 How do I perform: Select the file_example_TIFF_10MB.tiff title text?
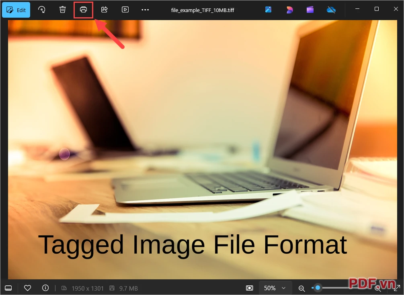click(203, 10)
